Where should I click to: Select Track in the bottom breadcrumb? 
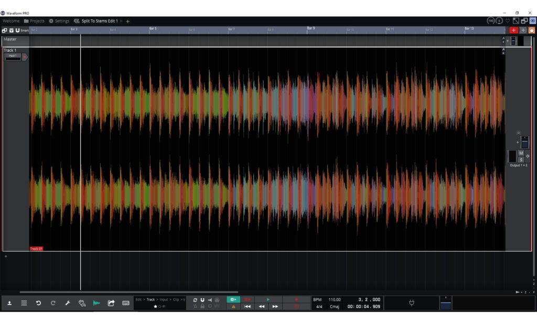click(x=151, y=300)
